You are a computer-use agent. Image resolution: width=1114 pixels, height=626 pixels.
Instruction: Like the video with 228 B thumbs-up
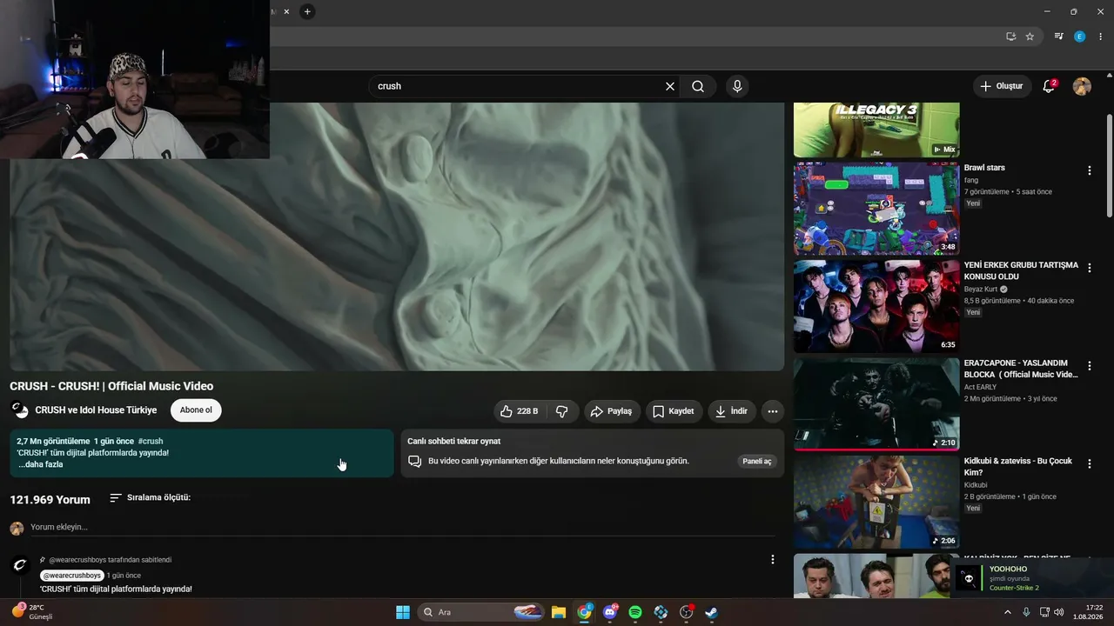[x=519, y=411]
